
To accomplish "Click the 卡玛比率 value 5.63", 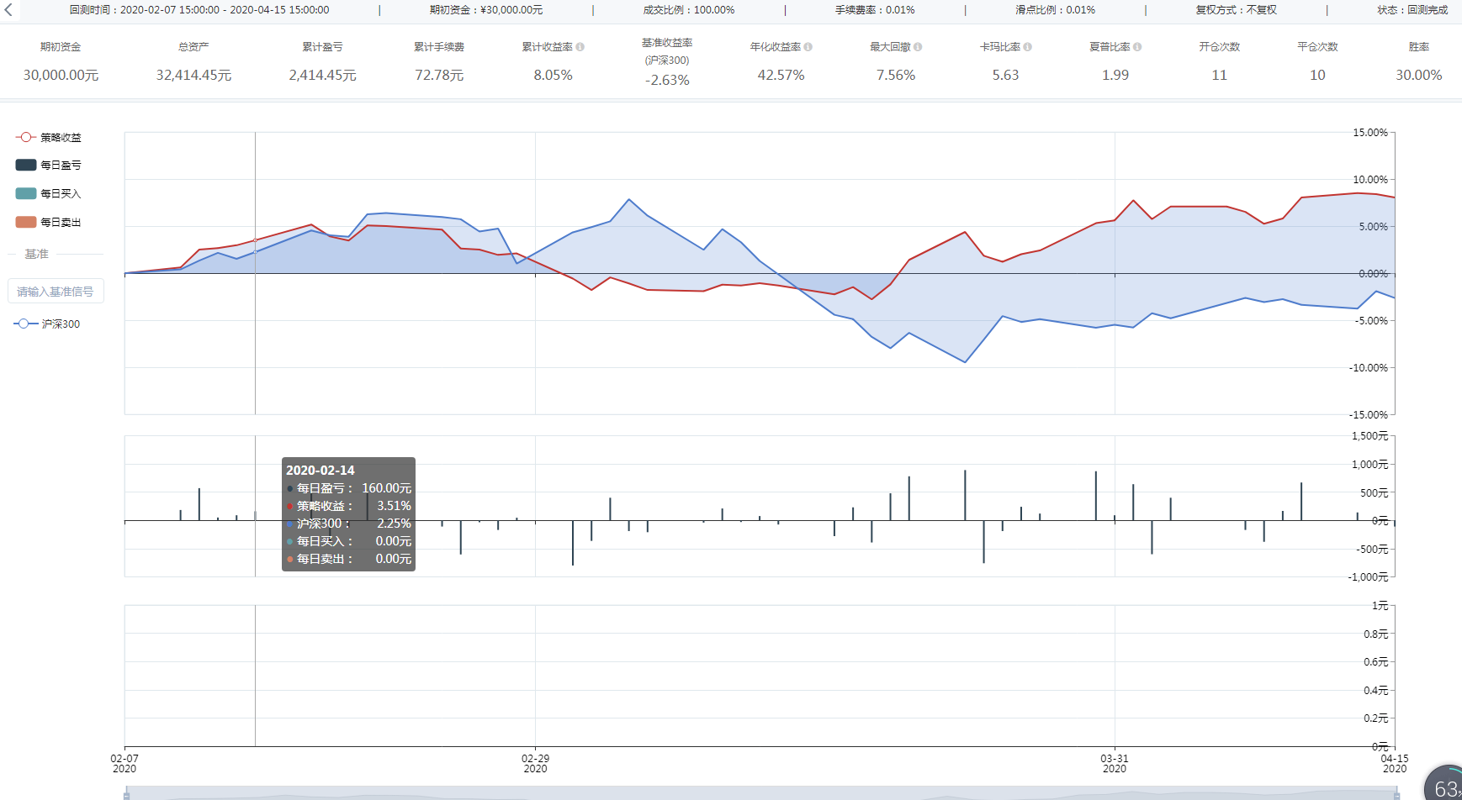I will (x=1005, y=76).
